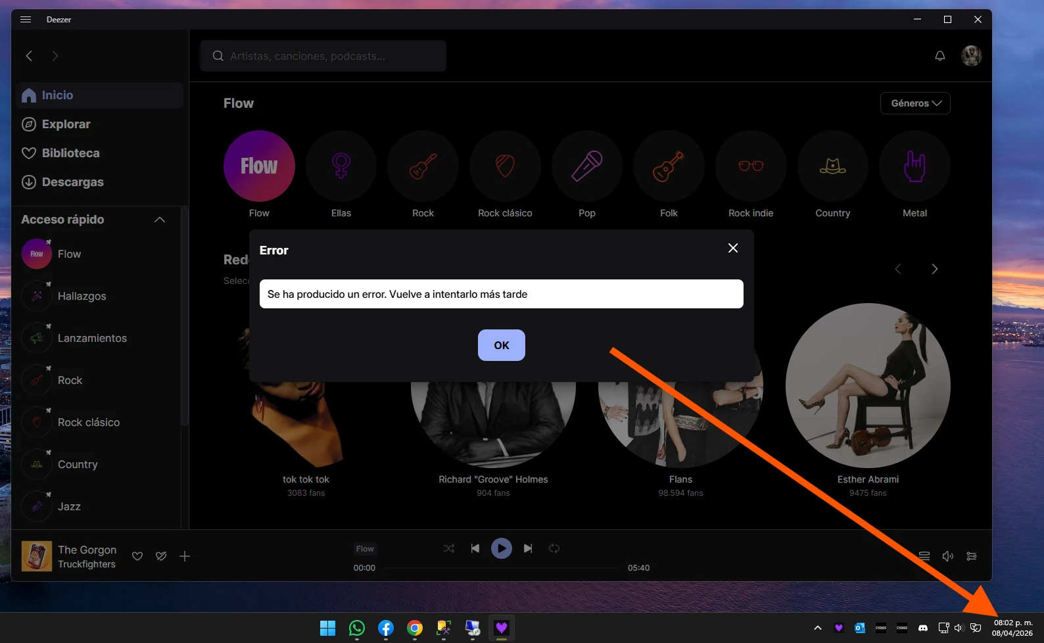
Task: Start the main Flow circle
Action: tap(259, 166)
